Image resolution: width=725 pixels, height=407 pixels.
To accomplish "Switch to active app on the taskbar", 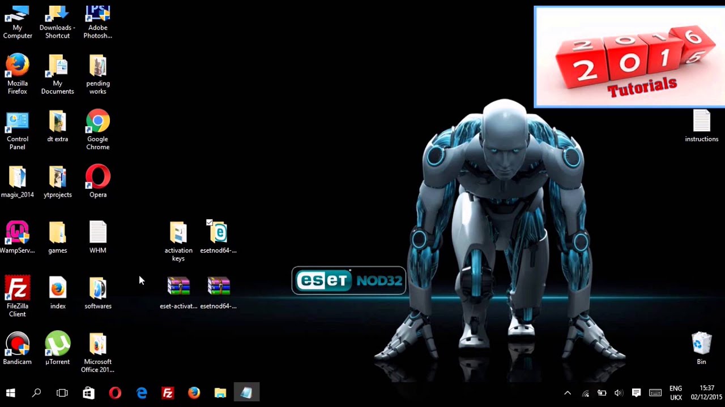I will (x=246, y=393).
